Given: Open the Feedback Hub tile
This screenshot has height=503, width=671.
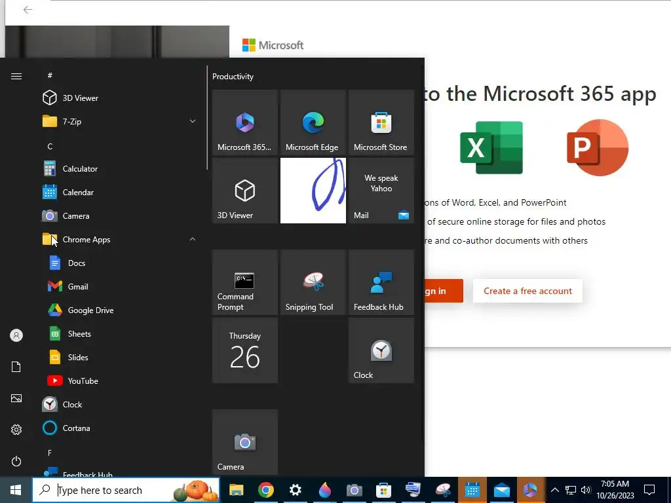Looking at the screenshot, I should [x=381, y=282].
